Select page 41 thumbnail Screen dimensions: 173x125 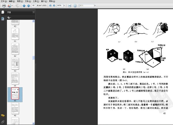click(x=15, y=34)
